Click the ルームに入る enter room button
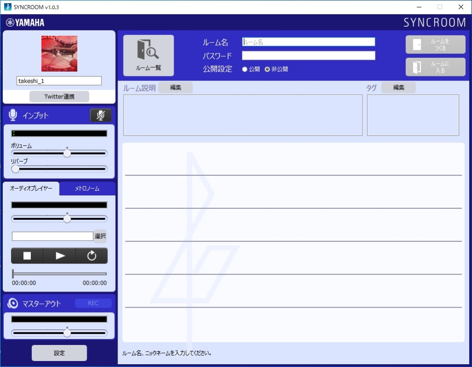 click(435, 67)
